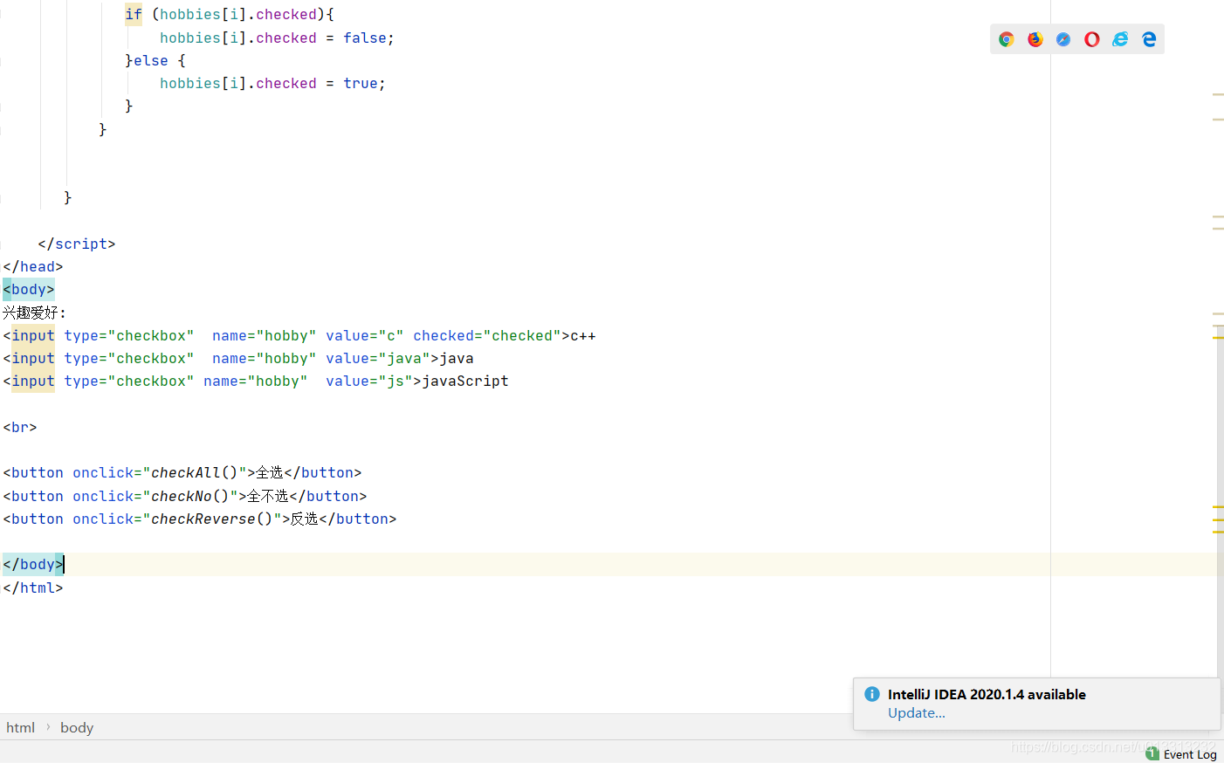Open page preview in Chrome browser
Screen dimensions: 1224x763
point(1007,39)
